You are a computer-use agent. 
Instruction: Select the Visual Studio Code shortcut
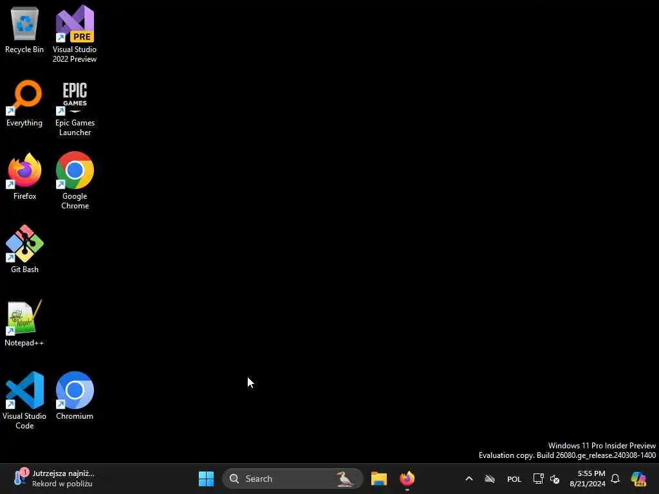point(24,401)
